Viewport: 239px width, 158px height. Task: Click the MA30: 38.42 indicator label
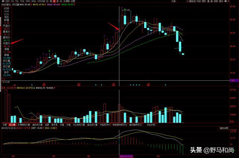pyautogui.click(x=68, y=4)
